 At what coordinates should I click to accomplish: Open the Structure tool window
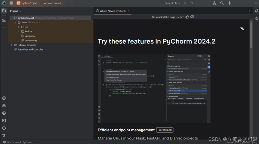click(4, 20)
